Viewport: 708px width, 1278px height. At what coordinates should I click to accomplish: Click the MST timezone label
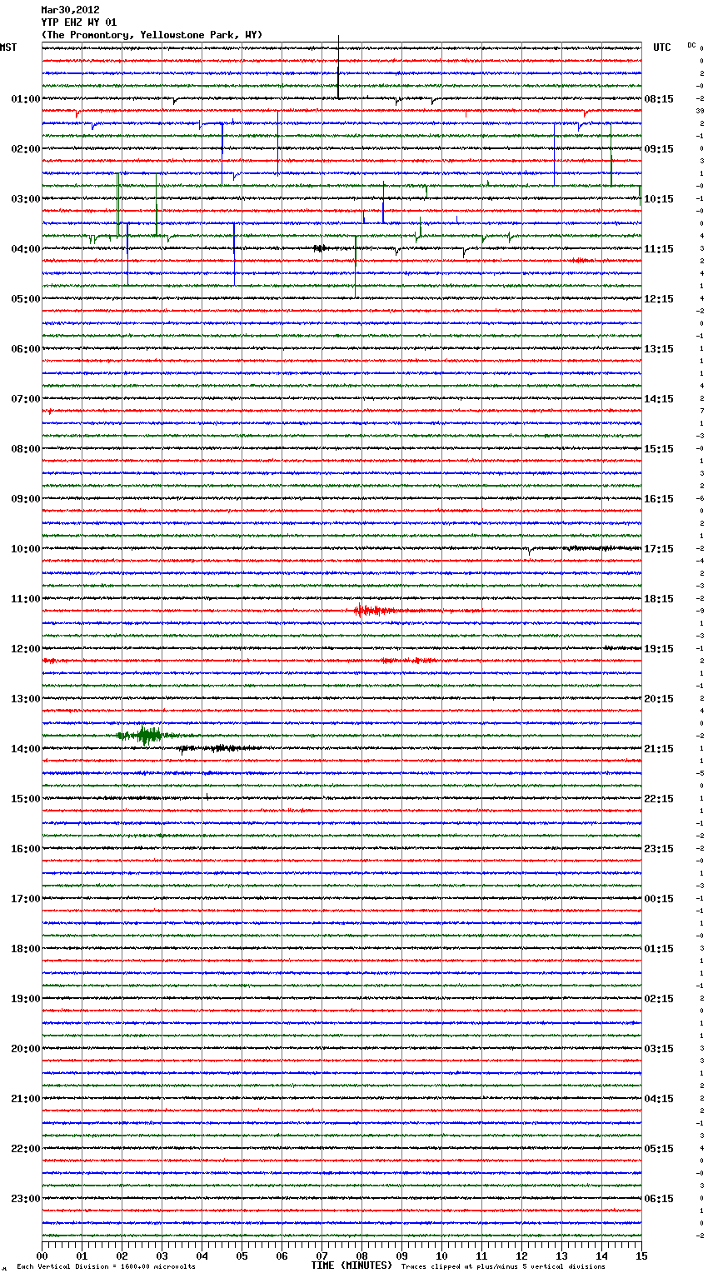coord(8,47)
